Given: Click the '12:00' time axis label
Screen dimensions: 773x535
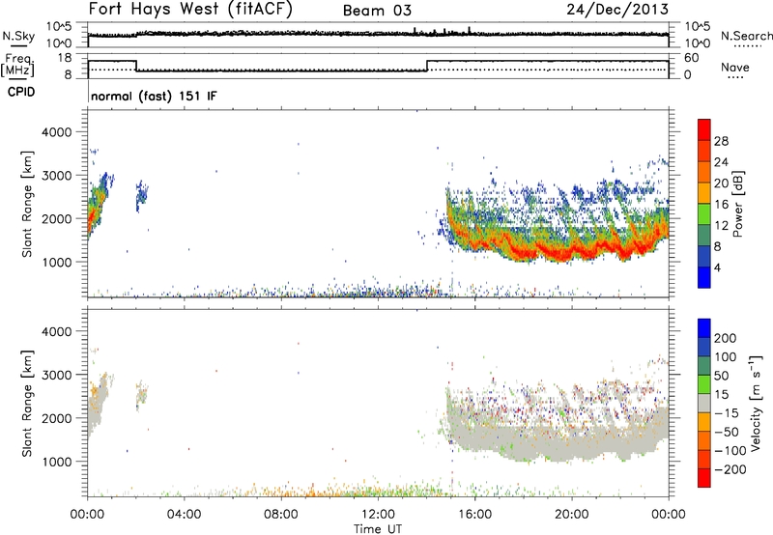Looking at the screenshot, I should click(378, 515).
